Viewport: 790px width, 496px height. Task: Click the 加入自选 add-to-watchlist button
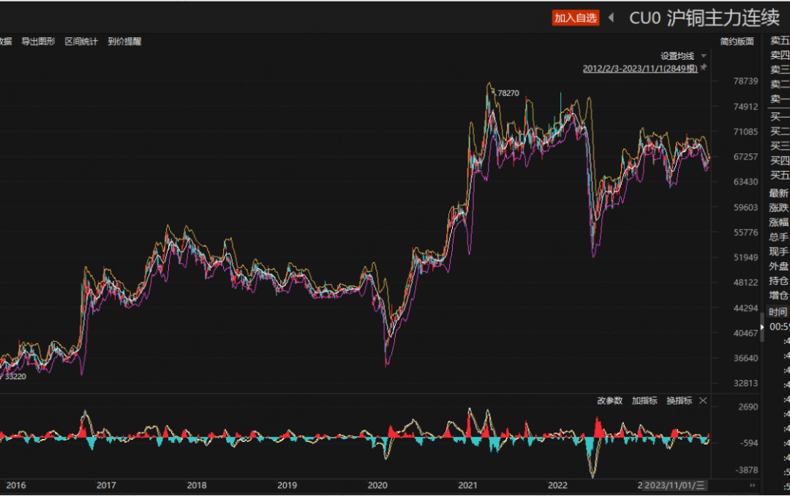click(x=575, y=18)
